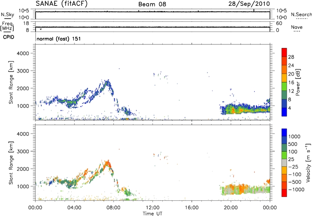Click the dark blue bottom segment of Power colorbar

[x=284, y=112]
